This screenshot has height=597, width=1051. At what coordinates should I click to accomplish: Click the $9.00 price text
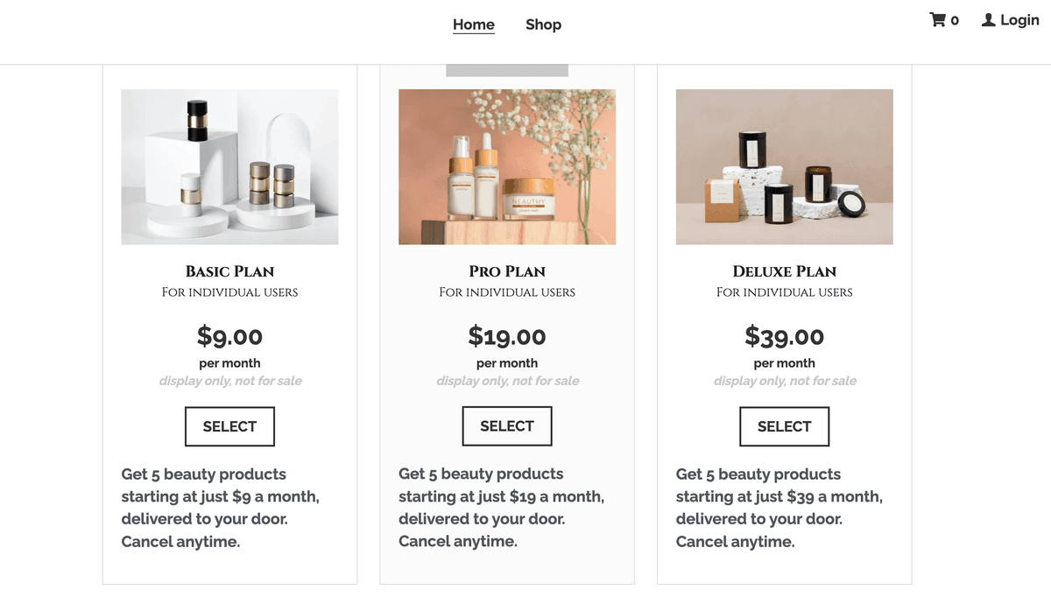(229, 336)
